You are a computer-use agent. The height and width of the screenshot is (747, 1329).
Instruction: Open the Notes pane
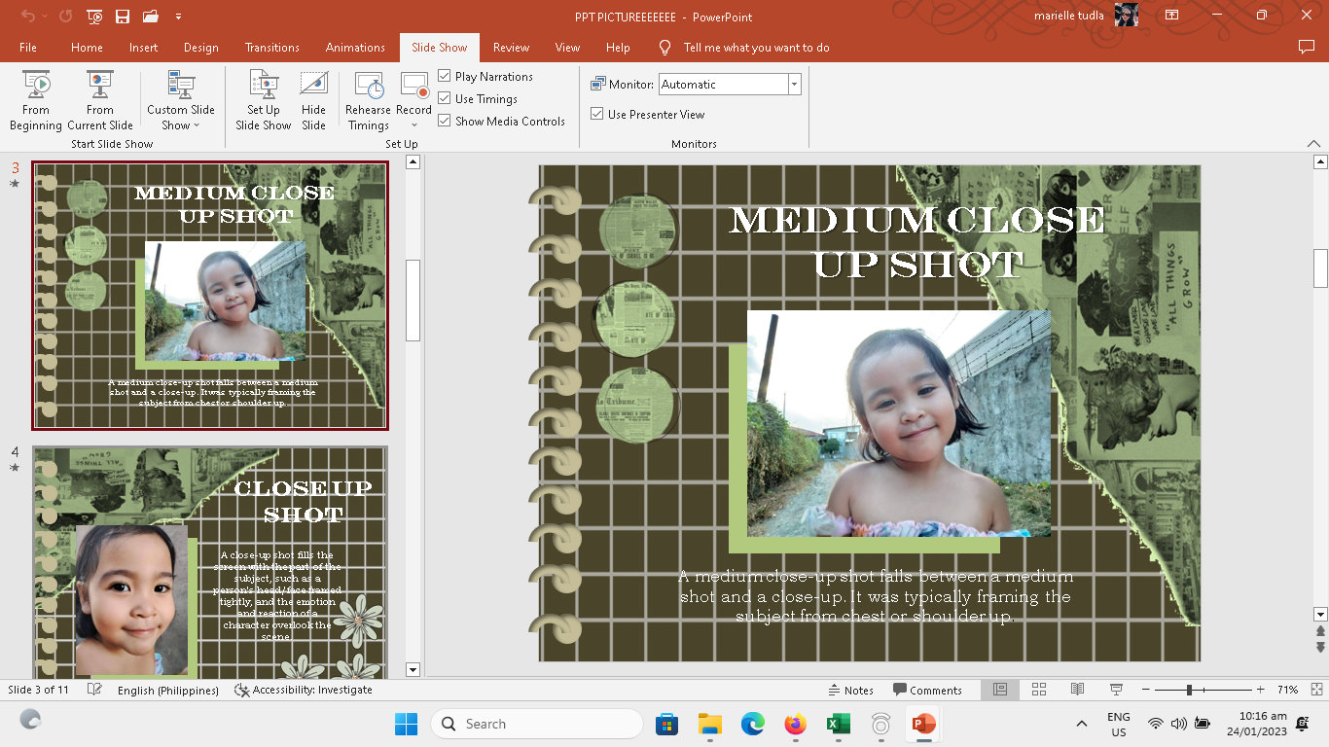pyautogui.click(x=850, y=690)
